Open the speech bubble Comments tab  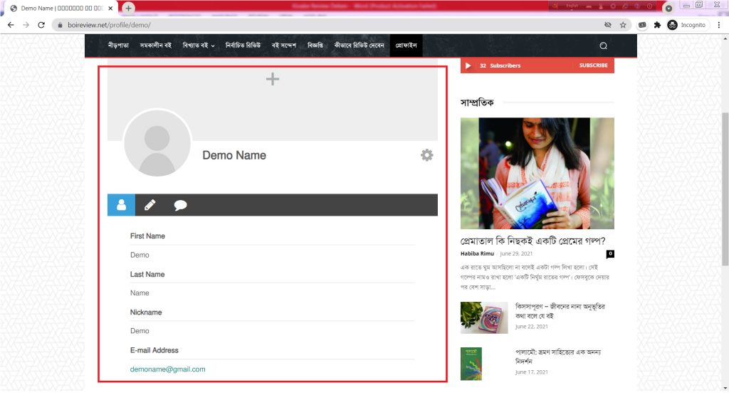[x=181, y=205]
